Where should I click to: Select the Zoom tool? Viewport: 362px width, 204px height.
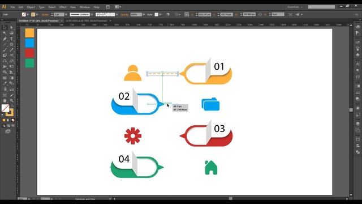[11, 101]
